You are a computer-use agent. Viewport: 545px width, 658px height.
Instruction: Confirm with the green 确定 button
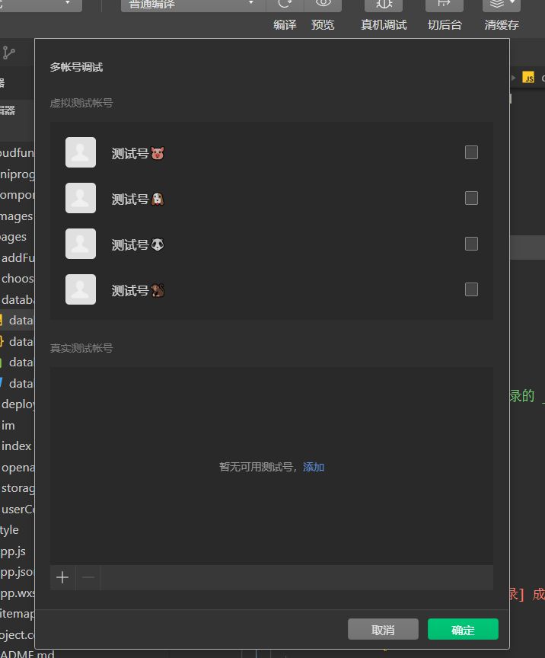(x=463, y=630)
